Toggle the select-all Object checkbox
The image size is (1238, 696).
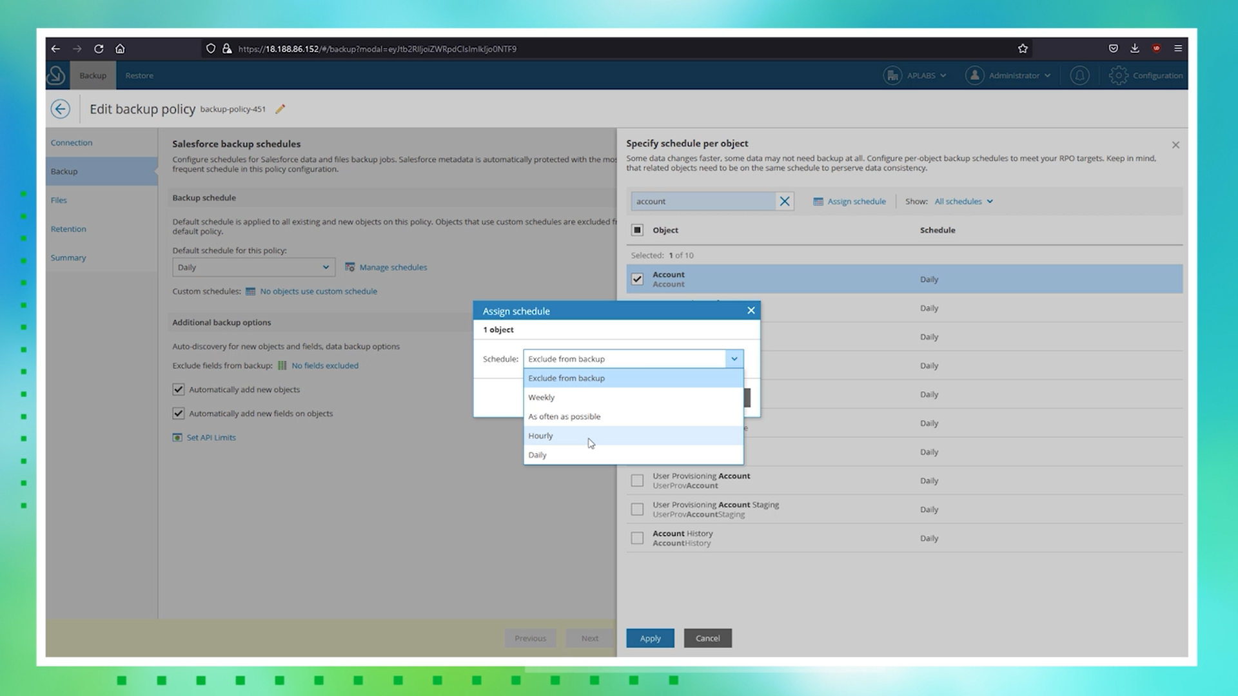point(637,230)
